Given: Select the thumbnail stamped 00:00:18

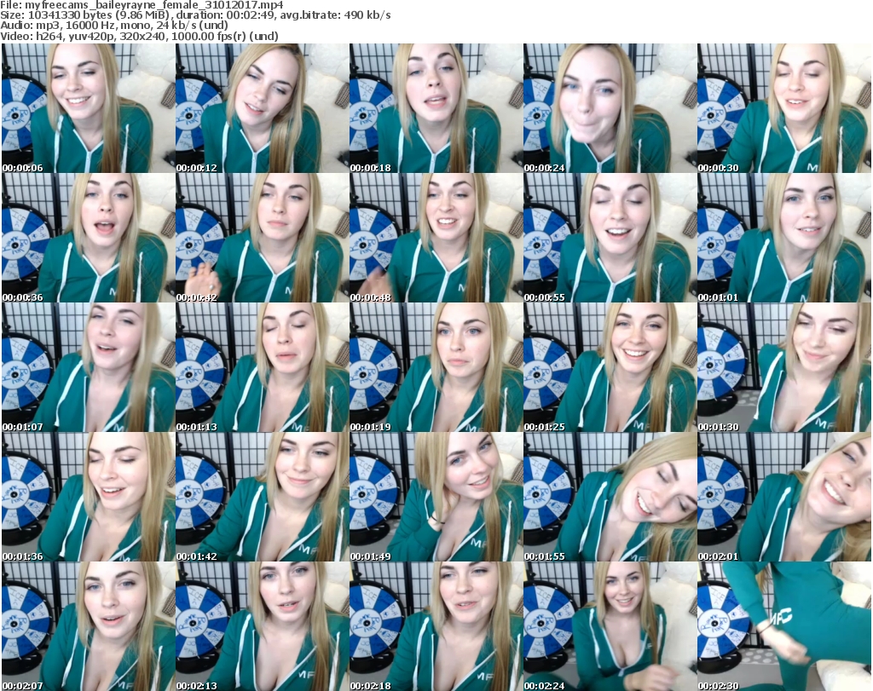Looking at the screenshot, I should click(x=436, y=108).
